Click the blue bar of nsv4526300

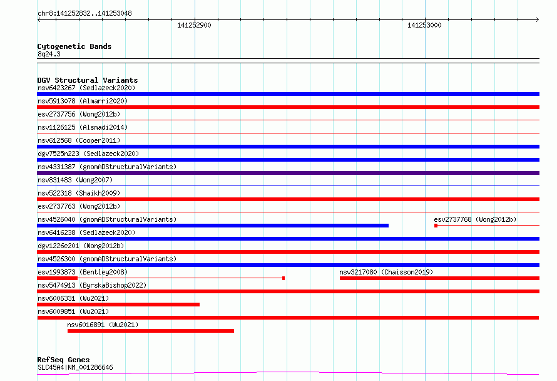288,265
